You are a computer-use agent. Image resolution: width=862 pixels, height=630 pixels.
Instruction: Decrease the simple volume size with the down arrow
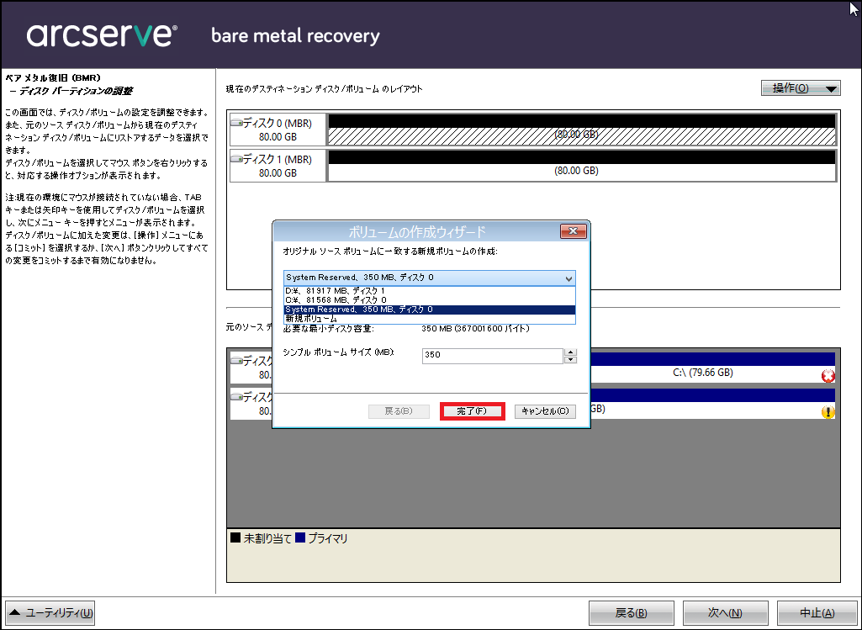coord(571,360)
